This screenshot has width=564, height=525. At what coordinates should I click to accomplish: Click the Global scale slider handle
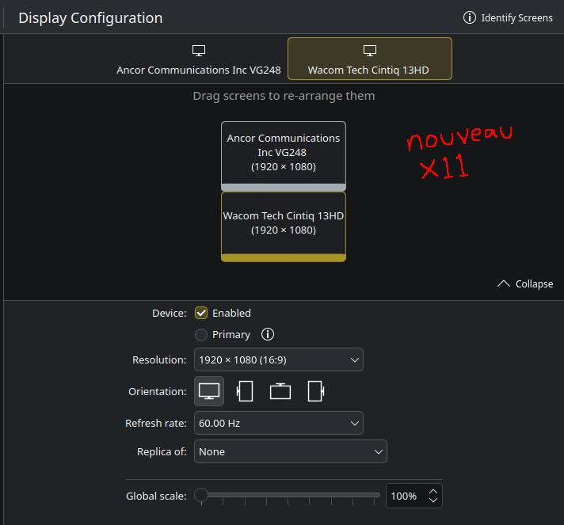click(201, 496)
